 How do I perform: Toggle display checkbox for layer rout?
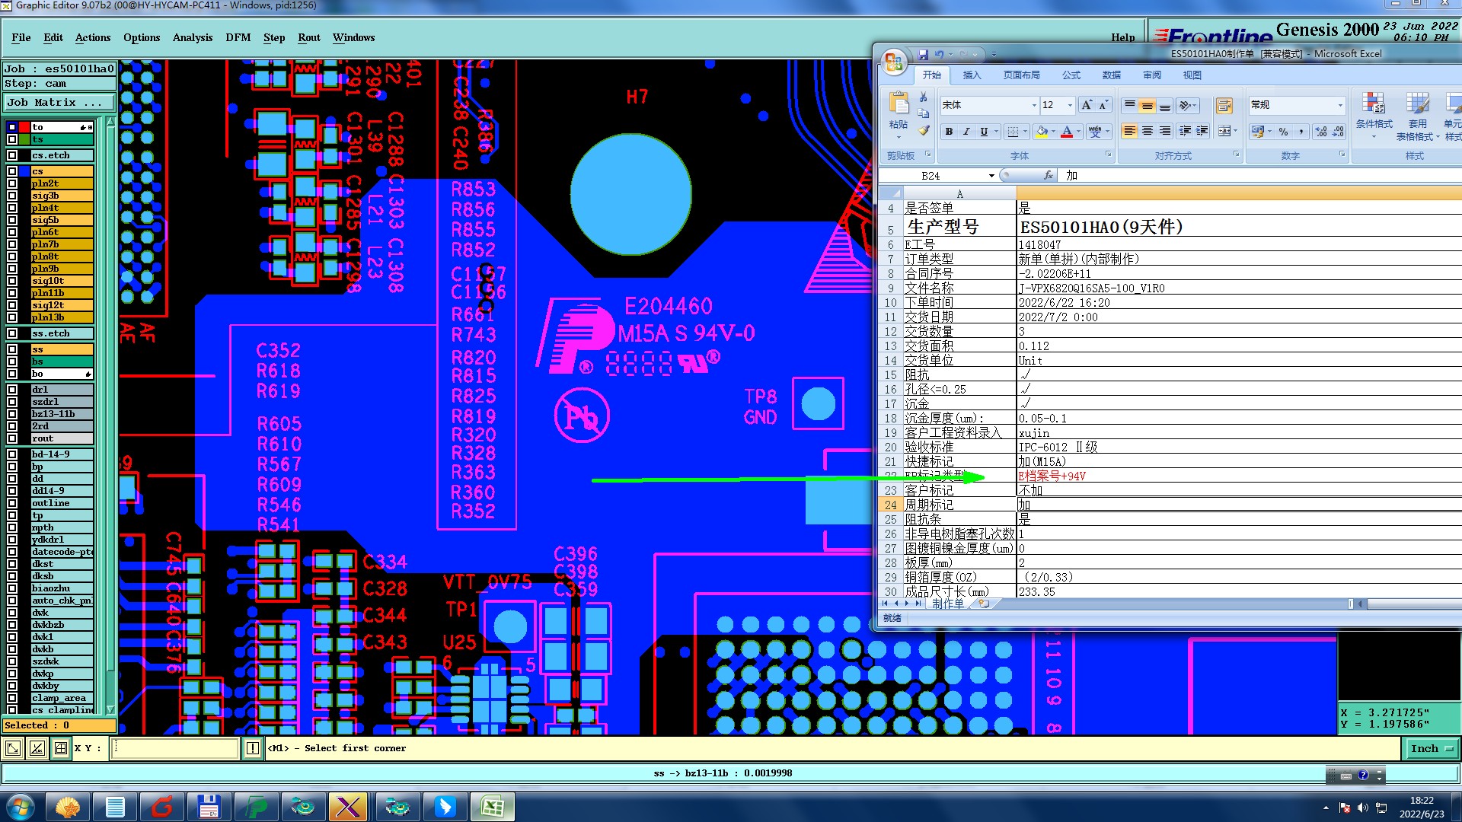pos(12,438)
